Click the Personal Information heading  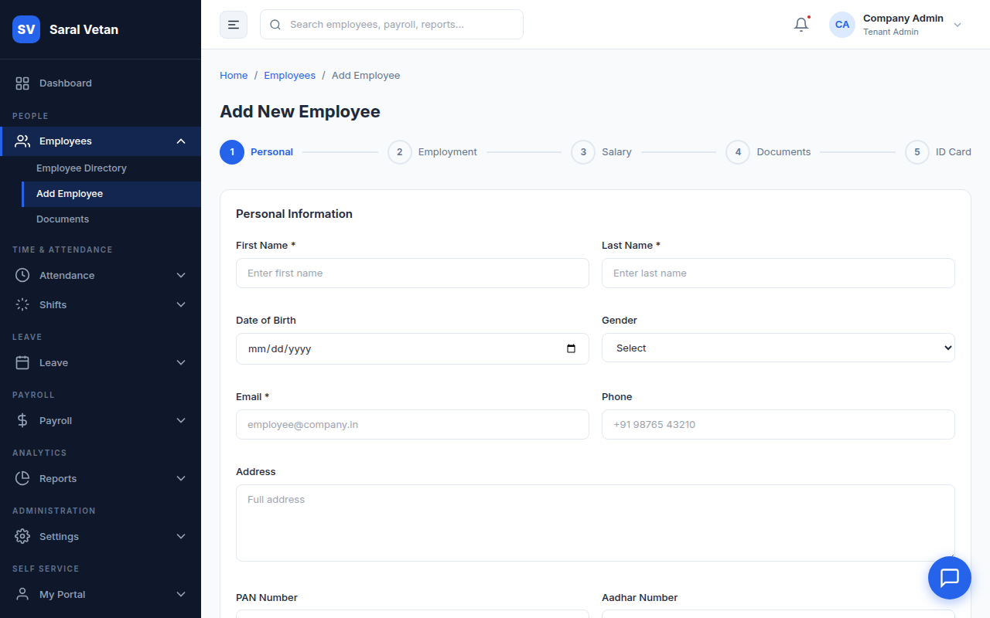[294, 214]
